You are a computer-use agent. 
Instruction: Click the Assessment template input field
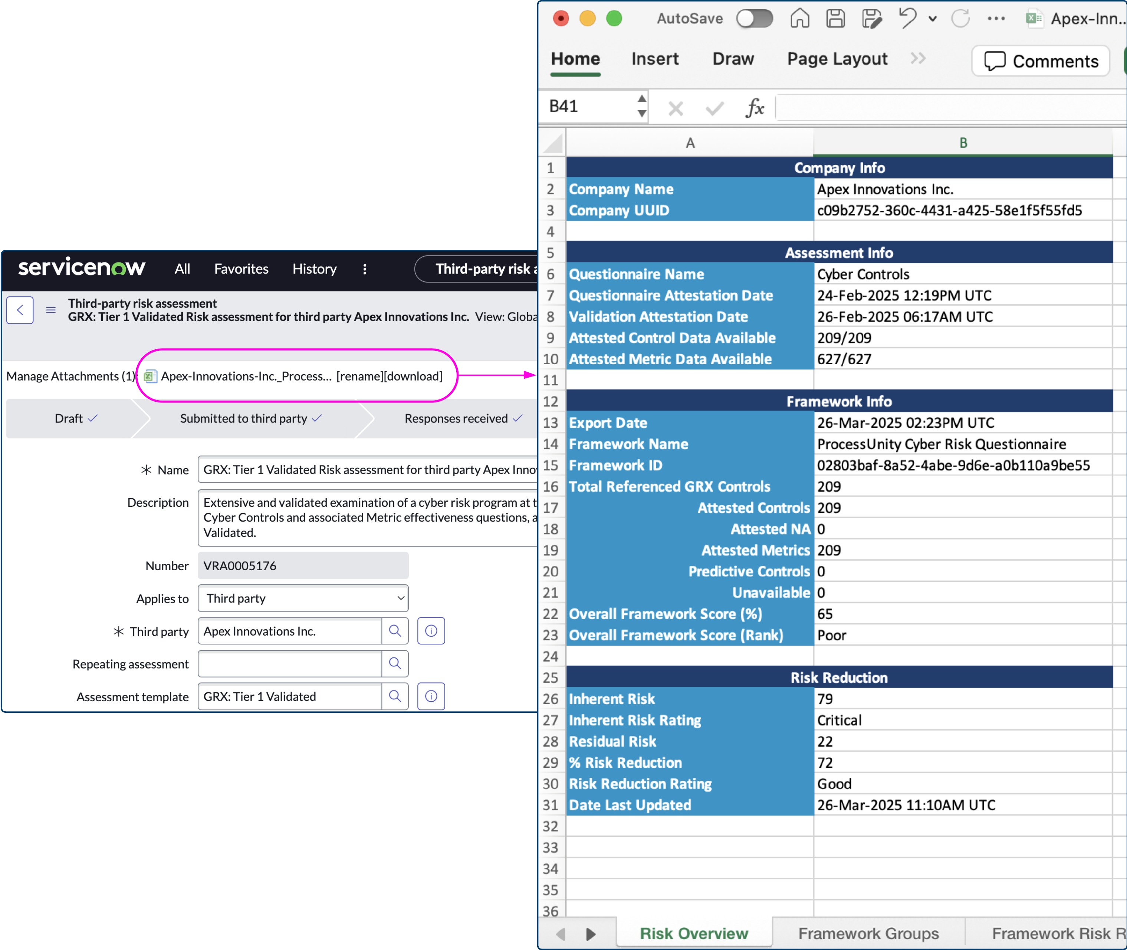(290, 696)
